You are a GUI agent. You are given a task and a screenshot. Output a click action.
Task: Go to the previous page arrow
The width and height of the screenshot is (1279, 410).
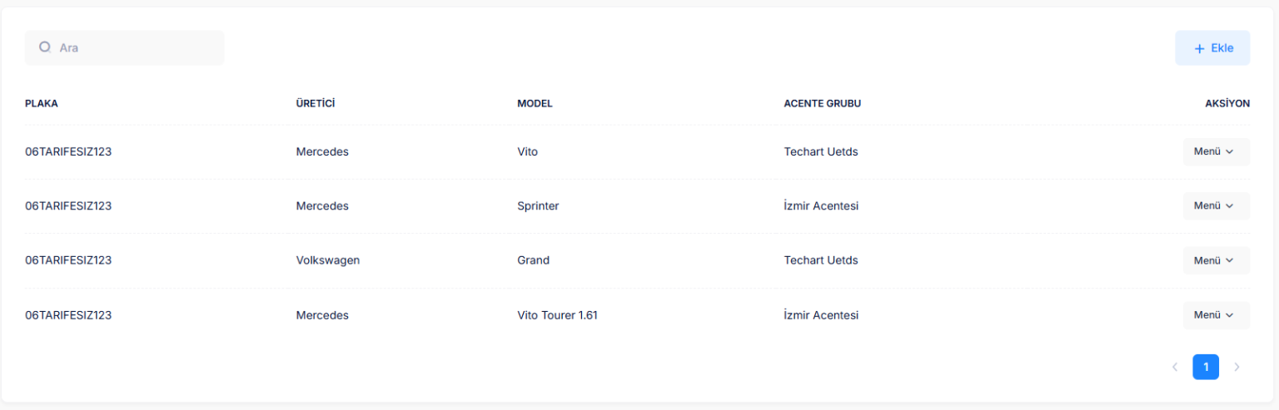tap(1175, 367)
